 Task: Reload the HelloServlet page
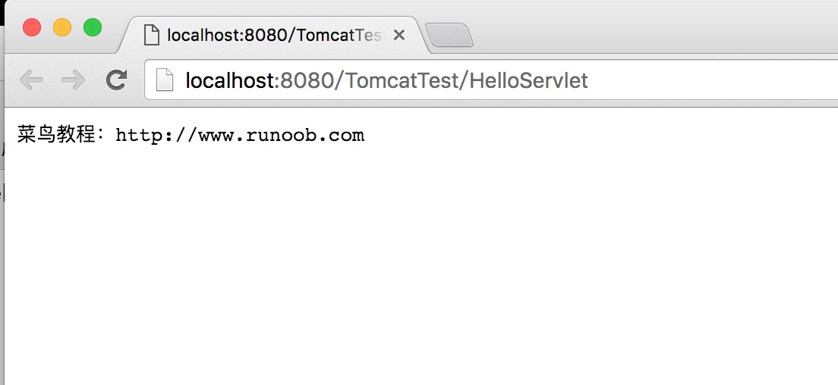[x=116, y=80]
